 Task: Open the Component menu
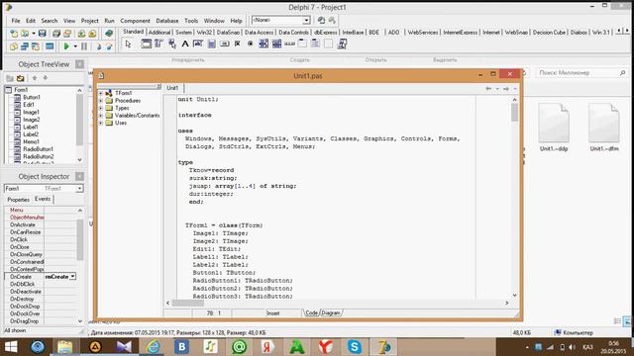click(135, 21)
